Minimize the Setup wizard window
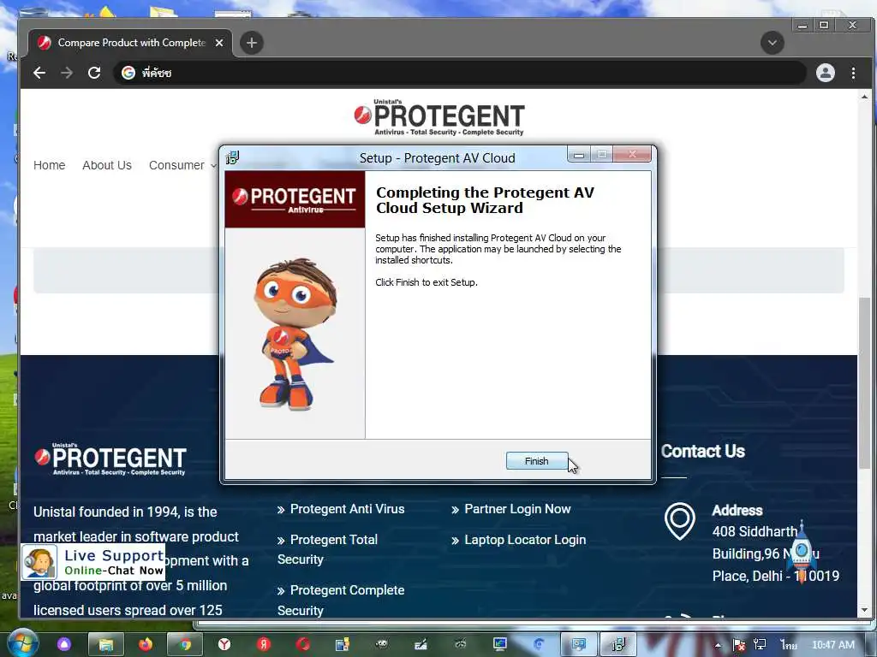Viewport: 877px width, 657px height. 579,155
